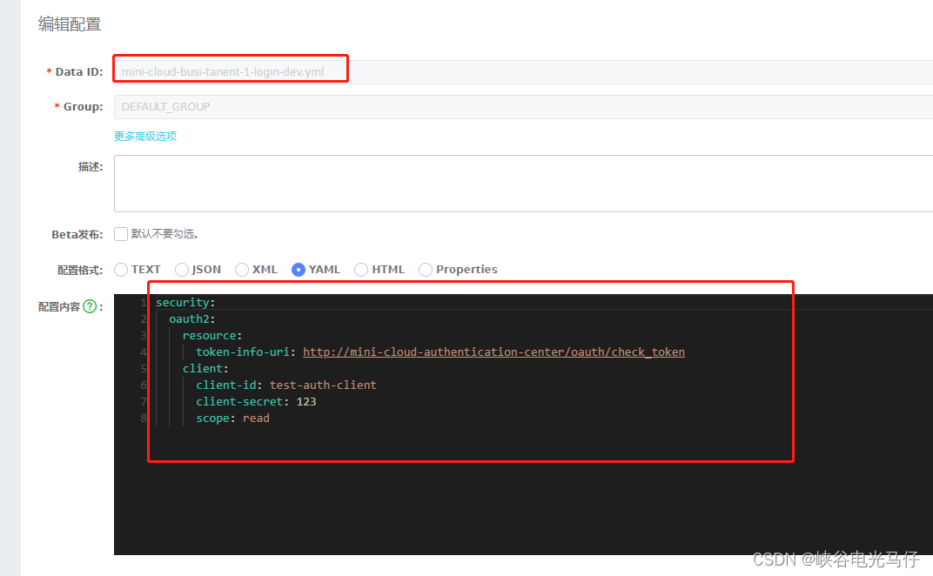Screen dimensions: 933x576
Task: Click the 'security:' line in the editor
Action: [x=185, y=302]
